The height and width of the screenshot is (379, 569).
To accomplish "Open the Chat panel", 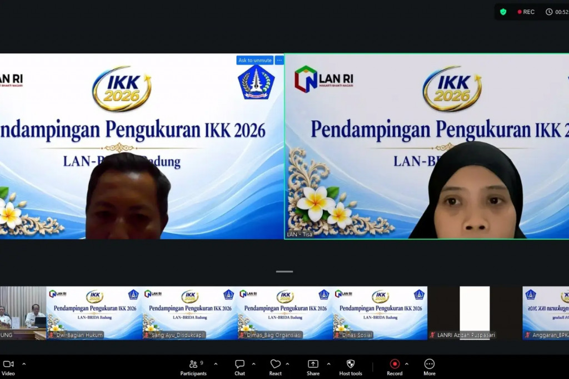I will tap(239, 367).
